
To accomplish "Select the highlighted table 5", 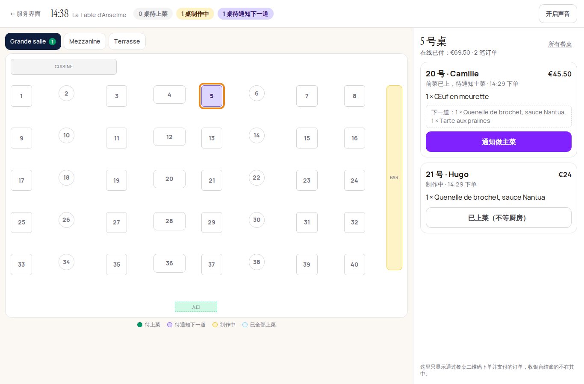I will click(212, 96).
